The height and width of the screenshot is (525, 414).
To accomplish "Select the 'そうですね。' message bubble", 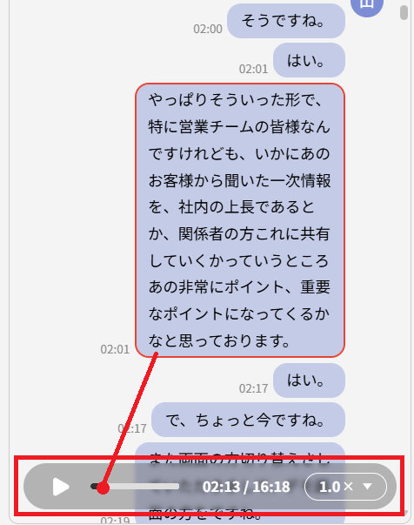I will point(286,21).
